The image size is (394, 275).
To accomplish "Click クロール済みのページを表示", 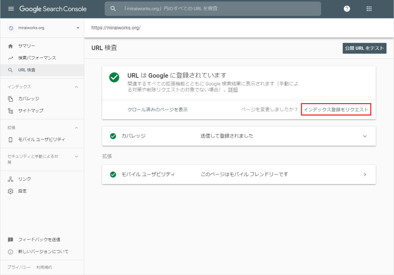I will click(x=157, y=110).
